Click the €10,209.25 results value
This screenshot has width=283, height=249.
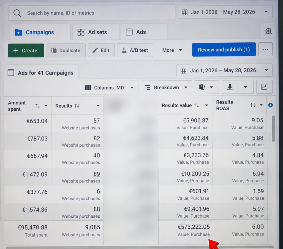(195, 174)
